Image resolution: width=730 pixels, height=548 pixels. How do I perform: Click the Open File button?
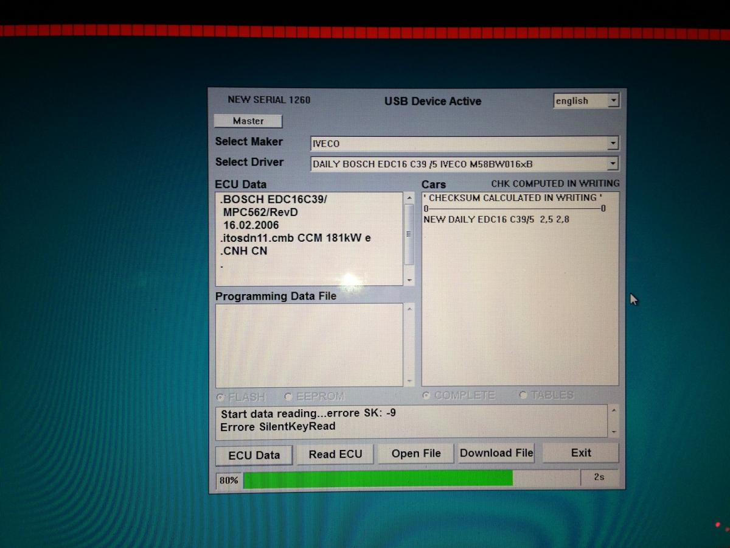(x=416, y=454)
